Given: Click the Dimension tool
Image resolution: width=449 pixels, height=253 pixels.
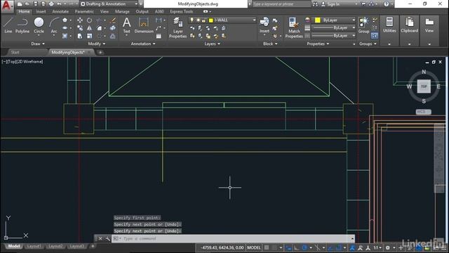Looking at the screenshot, I should 144,25.
